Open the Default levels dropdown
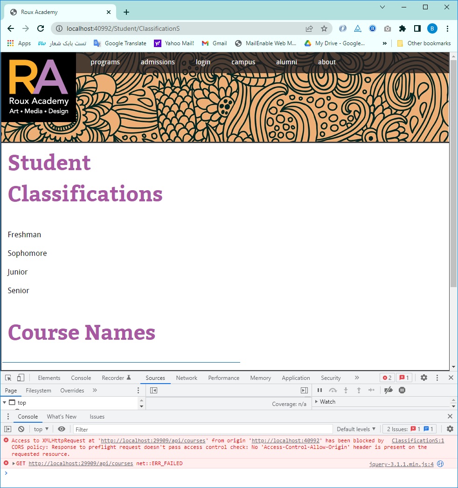The image size is (458, 488). click(x=356, y=429)
